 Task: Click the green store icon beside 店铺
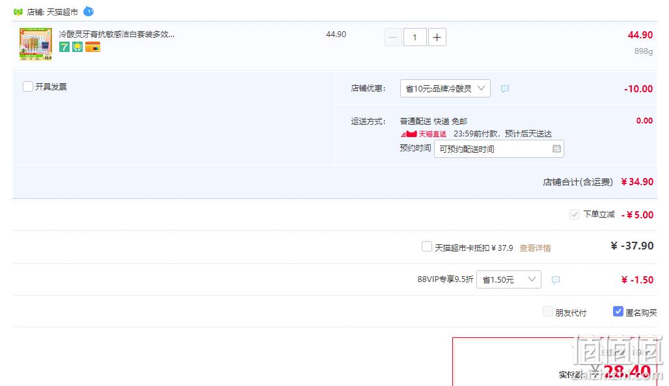[x=18, y=12]
